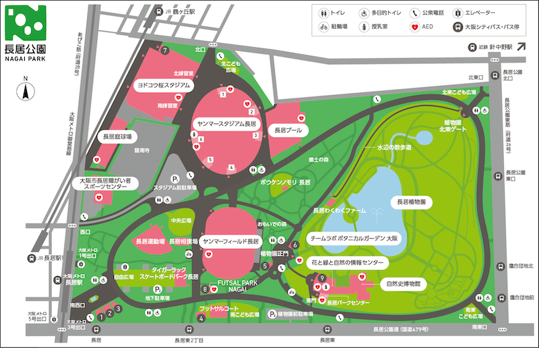Click the 近鉄 針中野駅 train icon

pyautogui.click(x=472, y=47)
